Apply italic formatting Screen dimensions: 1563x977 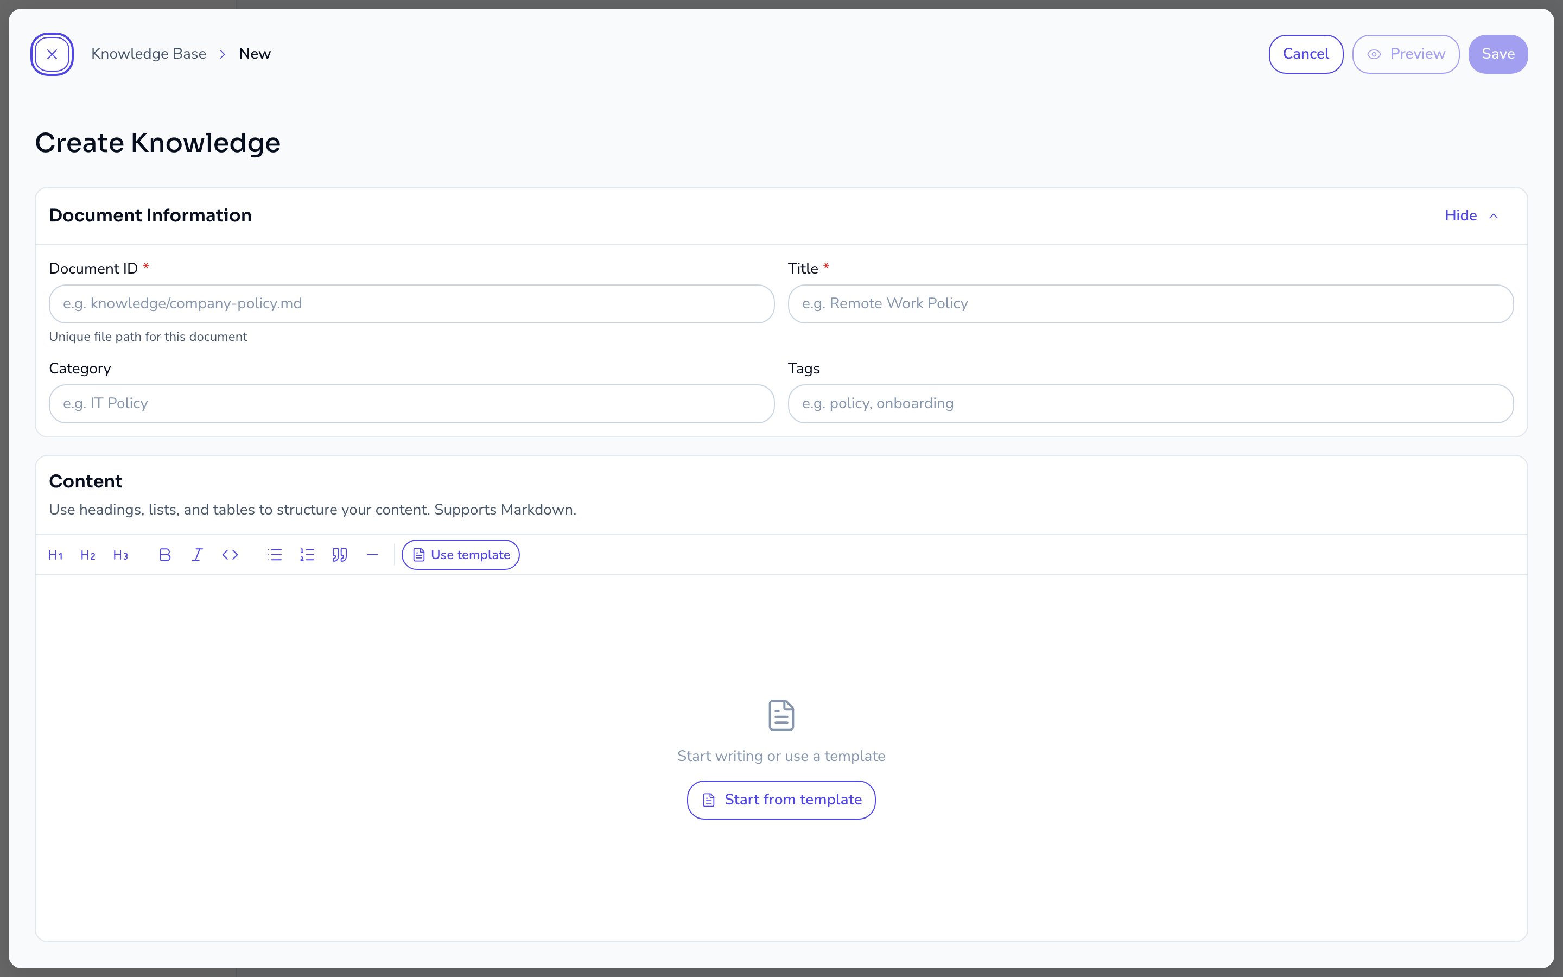click(198, 555)
